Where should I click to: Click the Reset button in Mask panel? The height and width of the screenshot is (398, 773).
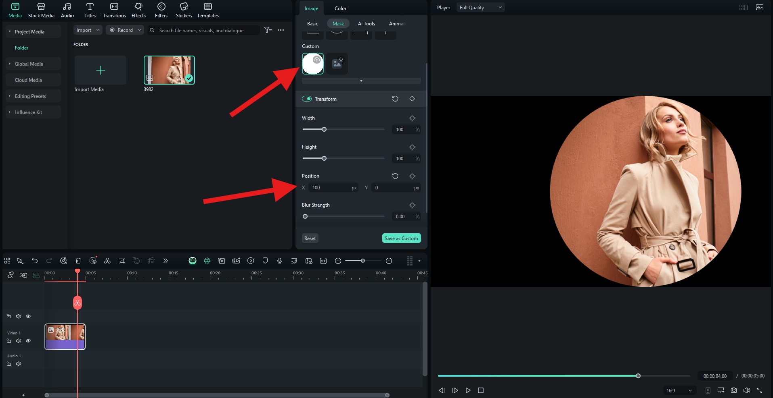click(x=310, y=238)
